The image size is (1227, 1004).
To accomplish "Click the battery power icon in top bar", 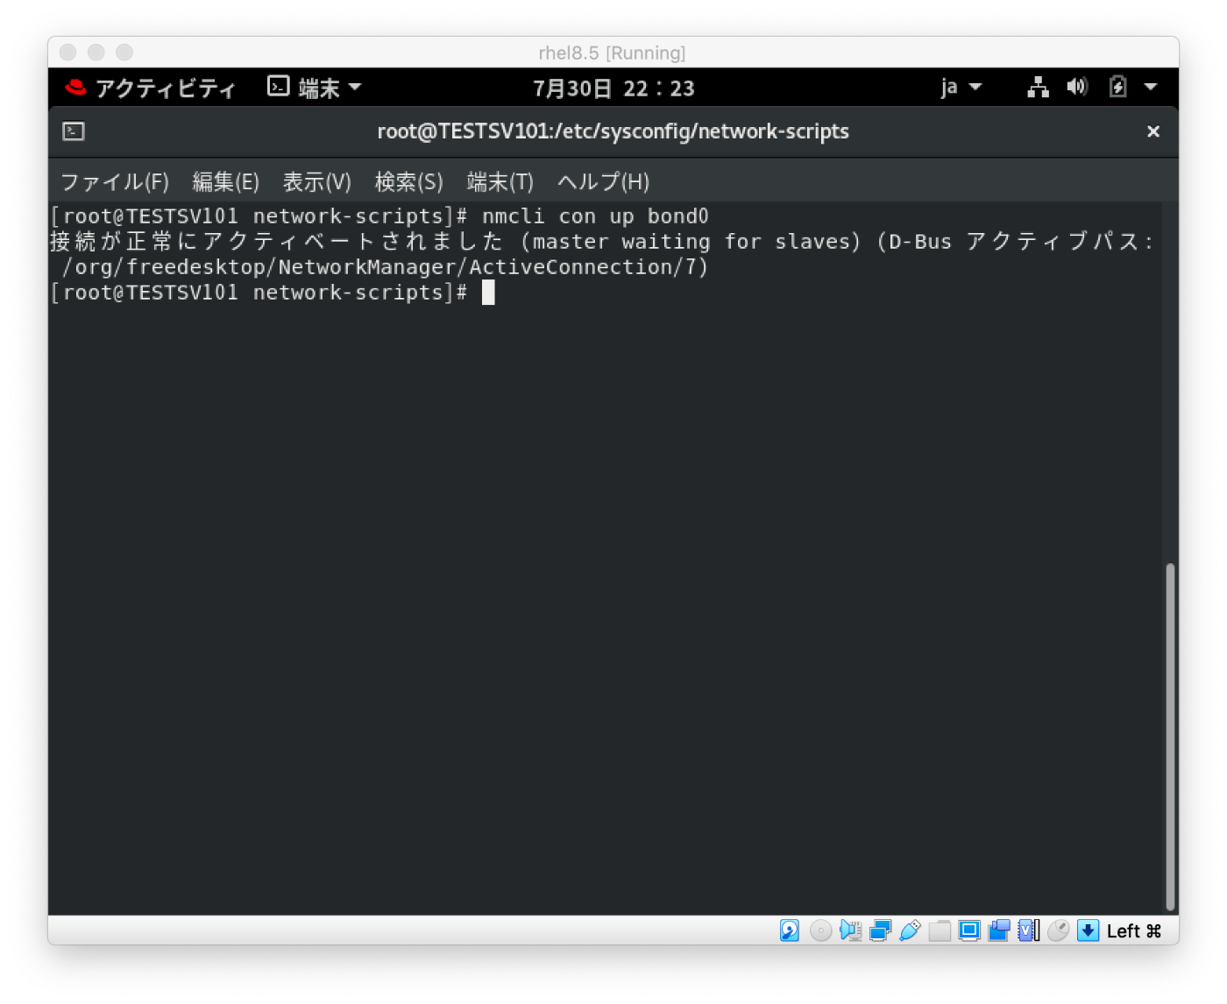I will 1117,87.
